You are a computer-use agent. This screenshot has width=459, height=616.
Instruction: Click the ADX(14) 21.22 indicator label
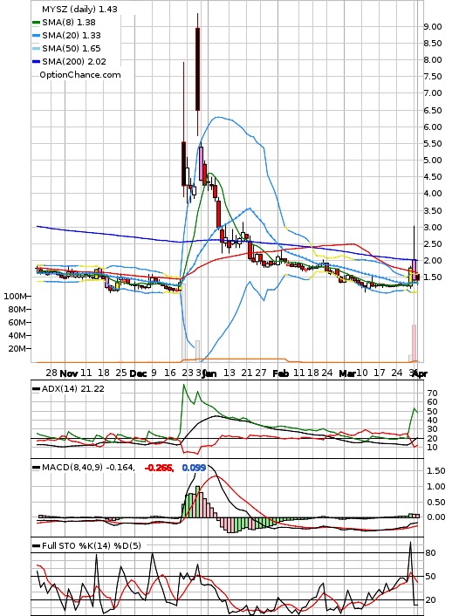click(73, 389)
